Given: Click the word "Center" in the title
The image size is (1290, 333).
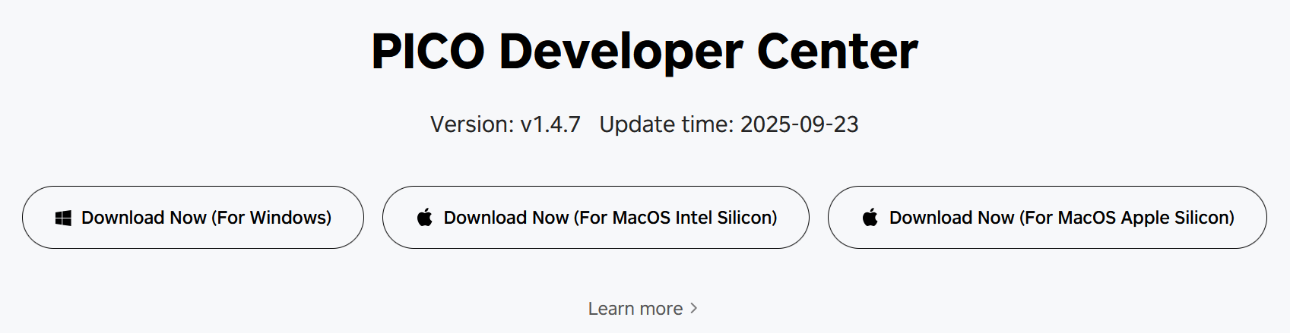Looking at the screenshot, I should tap(837, 52).
